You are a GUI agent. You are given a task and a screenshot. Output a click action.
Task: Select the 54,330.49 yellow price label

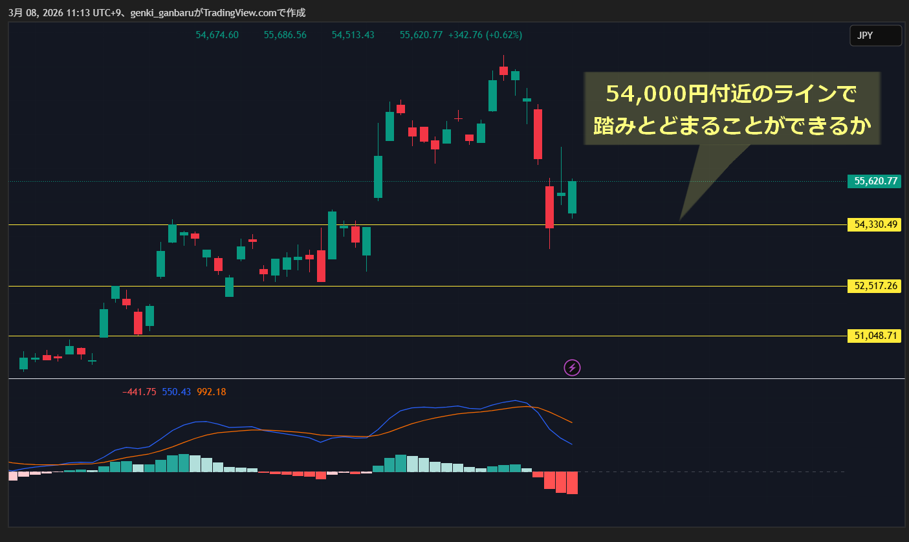[875, 224]
